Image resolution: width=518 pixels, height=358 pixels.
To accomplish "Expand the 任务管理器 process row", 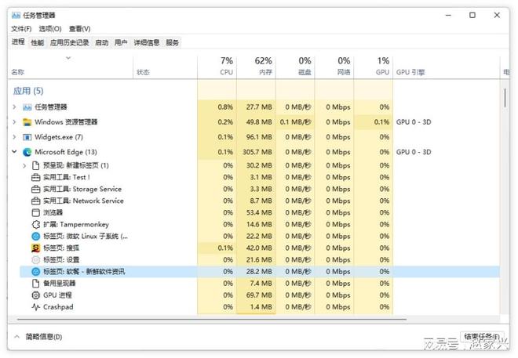I will tap(14, 107).
